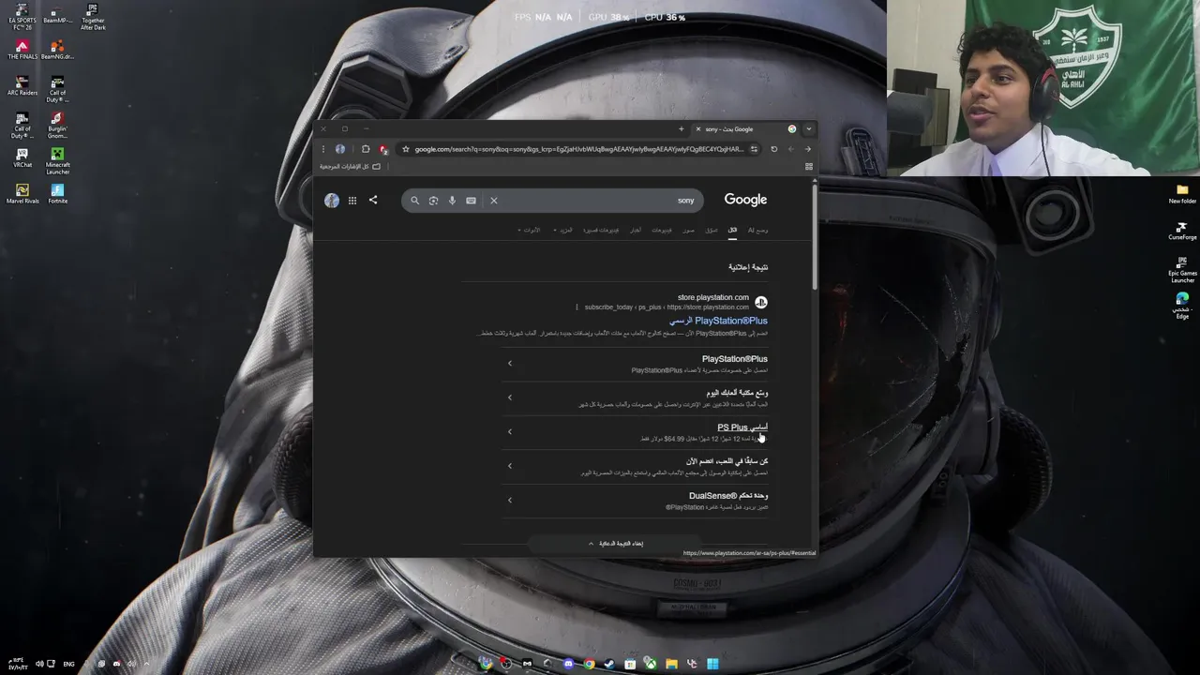Switch to the فيديوهات قصيرة tab

(601, 230)
